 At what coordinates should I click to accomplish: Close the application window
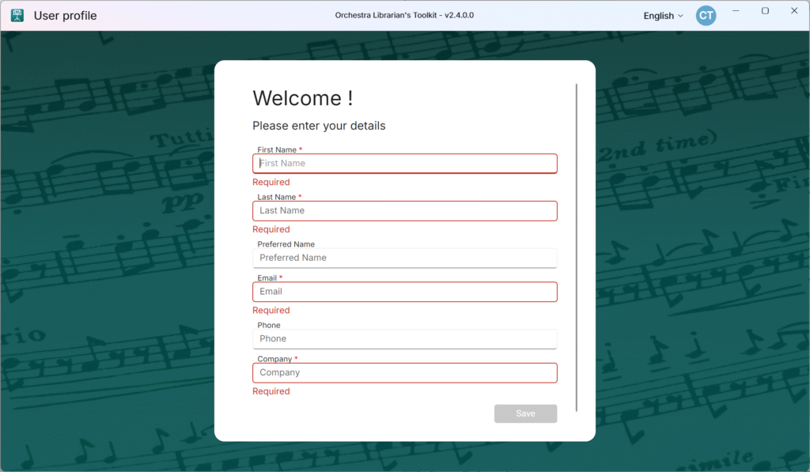794,11
